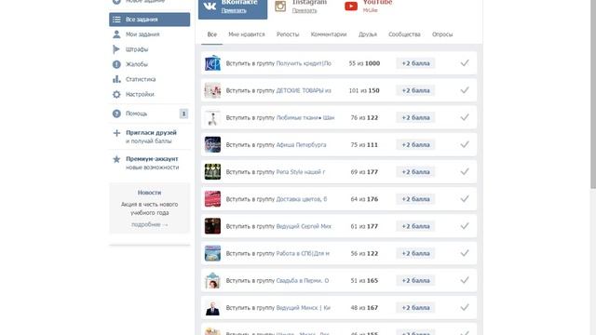Click the YouTube play icon
This screenshot has width=596, height=335.
tap(351, 7)
